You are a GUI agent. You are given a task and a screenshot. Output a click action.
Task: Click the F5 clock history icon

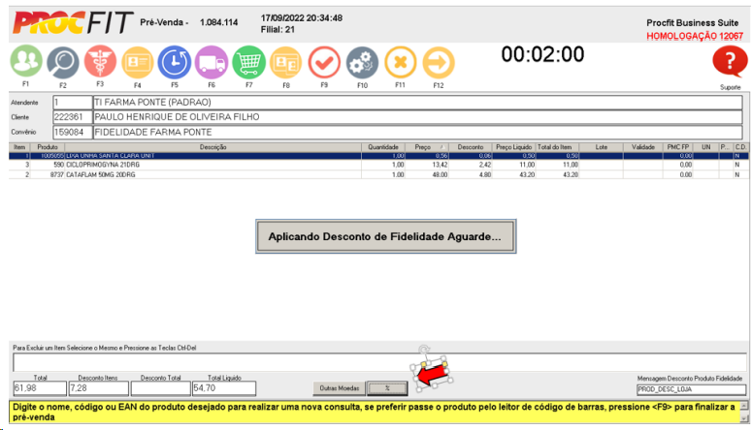[x=175, y=62]
